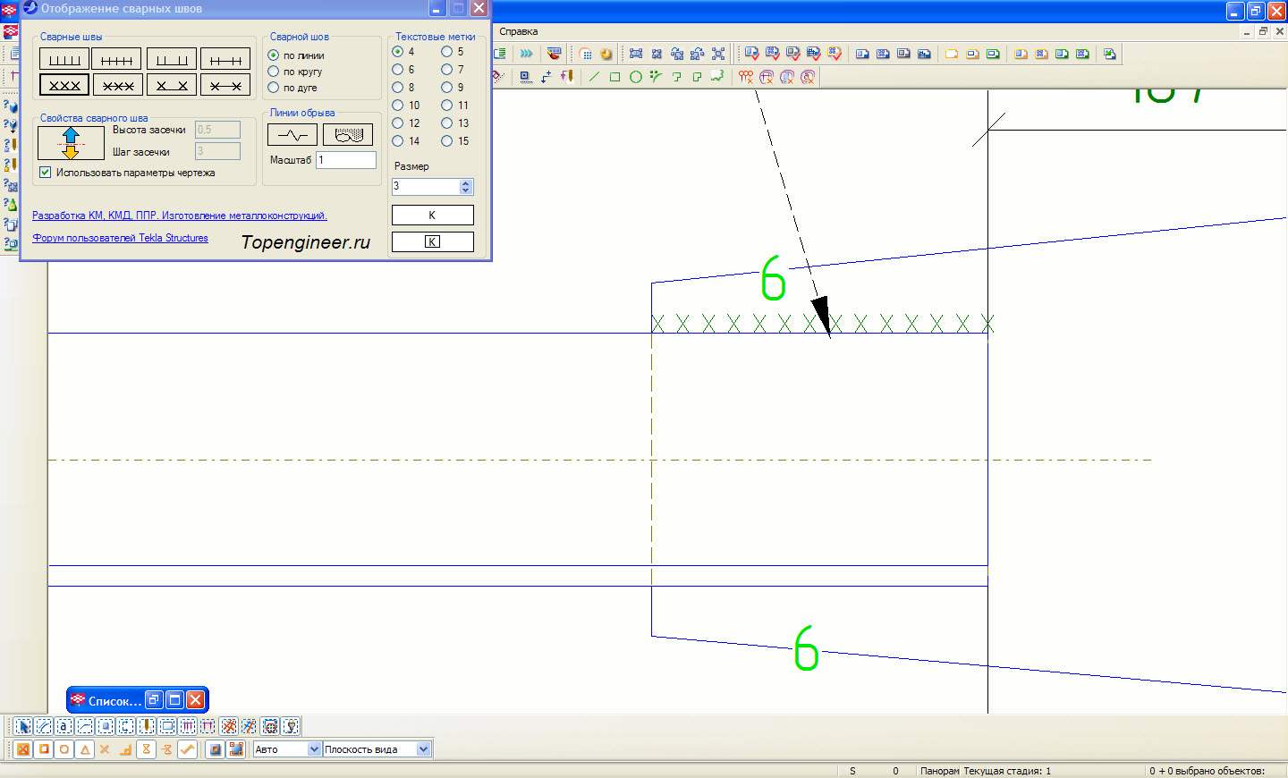Toggle 'Использовать параметры чертежа' checkbox
1288x778 pixels.
46,173
